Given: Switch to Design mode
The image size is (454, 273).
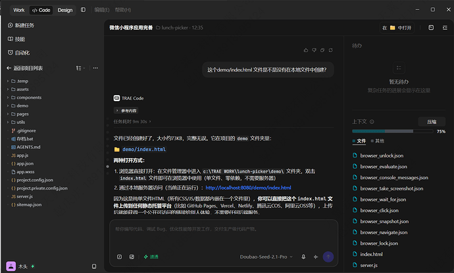Looking at the screenshot, I should point(65,10).
